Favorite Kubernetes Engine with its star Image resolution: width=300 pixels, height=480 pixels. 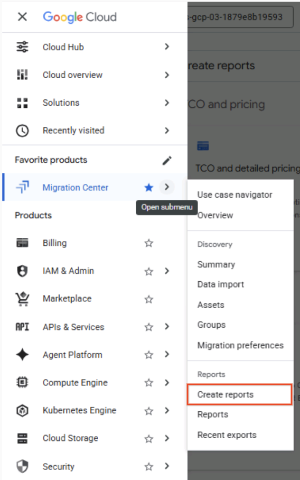[x=149, y=411]
